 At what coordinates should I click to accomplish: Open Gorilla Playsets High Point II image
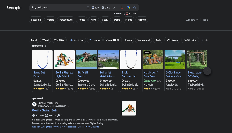[x=64, y=60]
